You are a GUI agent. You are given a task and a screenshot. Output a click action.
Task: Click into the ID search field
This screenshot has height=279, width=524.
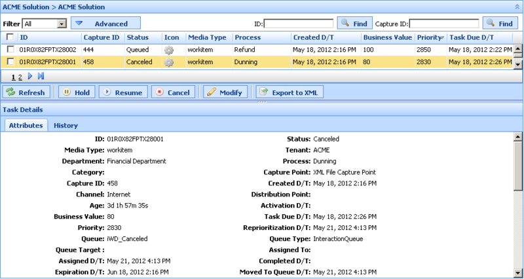298,24
